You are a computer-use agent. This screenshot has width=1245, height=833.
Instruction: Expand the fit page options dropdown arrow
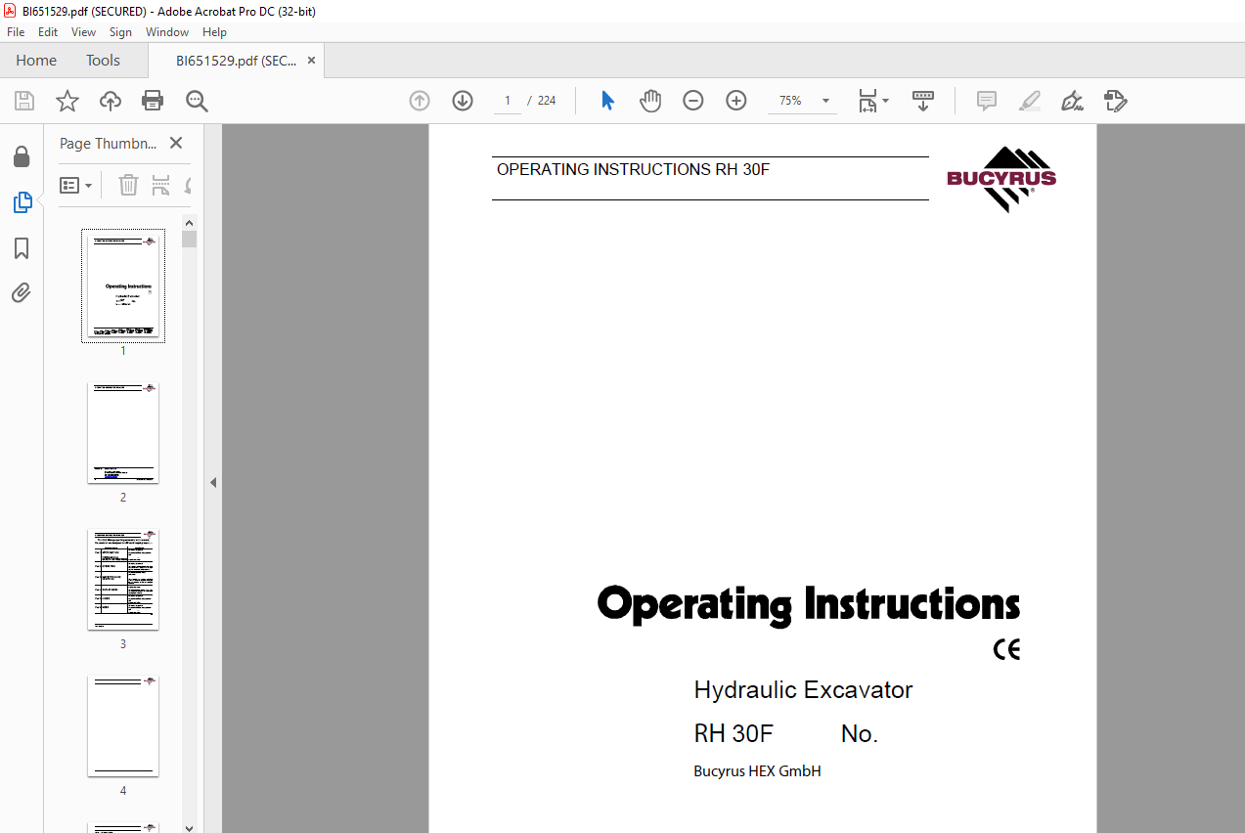[886, 101]
